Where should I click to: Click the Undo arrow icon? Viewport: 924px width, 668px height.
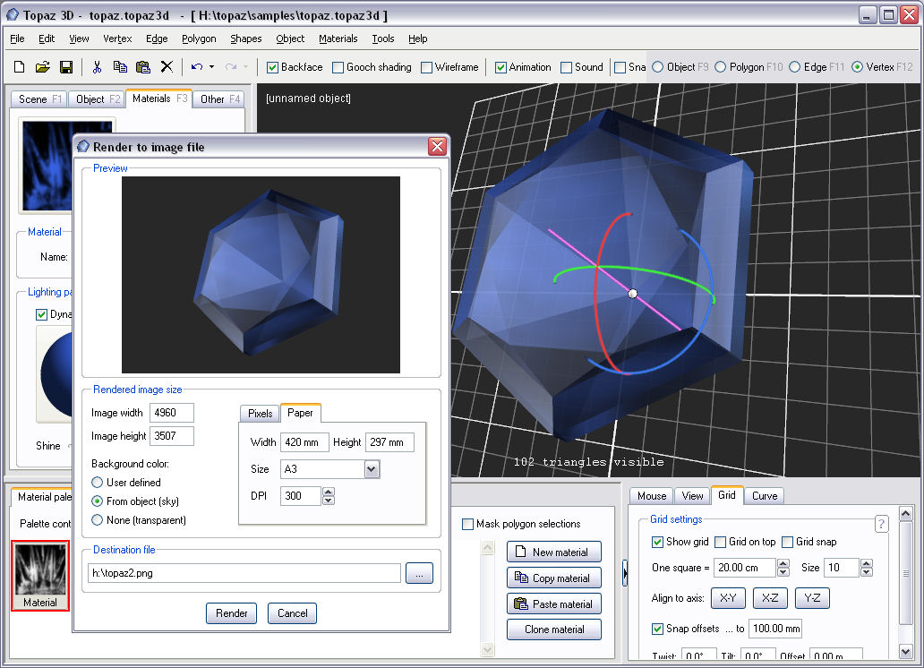pyautogui.click(x=197, y=67)
